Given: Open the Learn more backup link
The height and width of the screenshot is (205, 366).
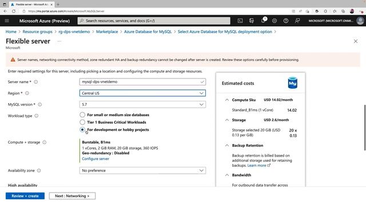Looking at the screenshot, I should pos(258,166).
